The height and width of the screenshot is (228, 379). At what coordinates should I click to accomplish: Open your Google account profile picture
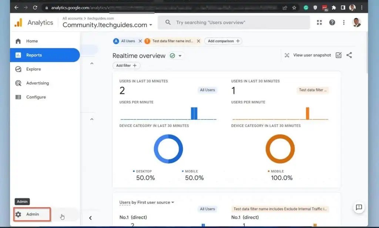click(356, 22)
